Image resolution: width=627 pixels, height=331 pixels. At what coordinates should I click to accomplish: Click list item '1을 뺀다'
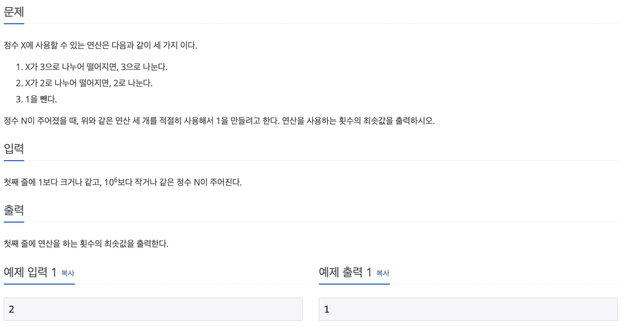point(37,99)
